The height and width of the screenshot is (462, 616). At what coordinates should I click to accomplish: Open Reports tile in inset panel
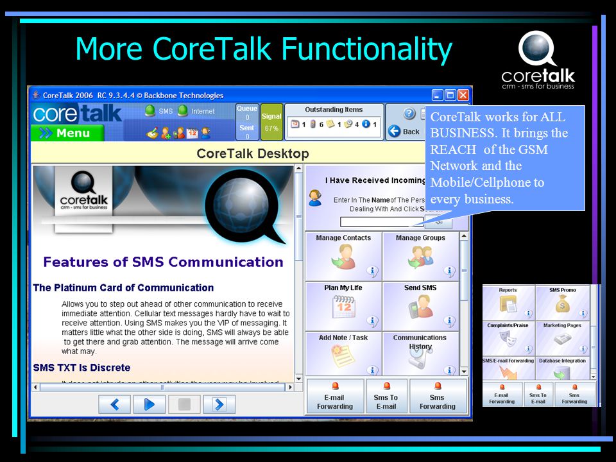[x=508, y=303]
